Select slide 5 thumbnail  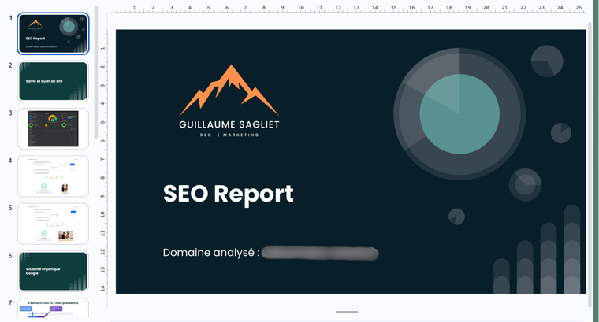(x=53, y=224)
